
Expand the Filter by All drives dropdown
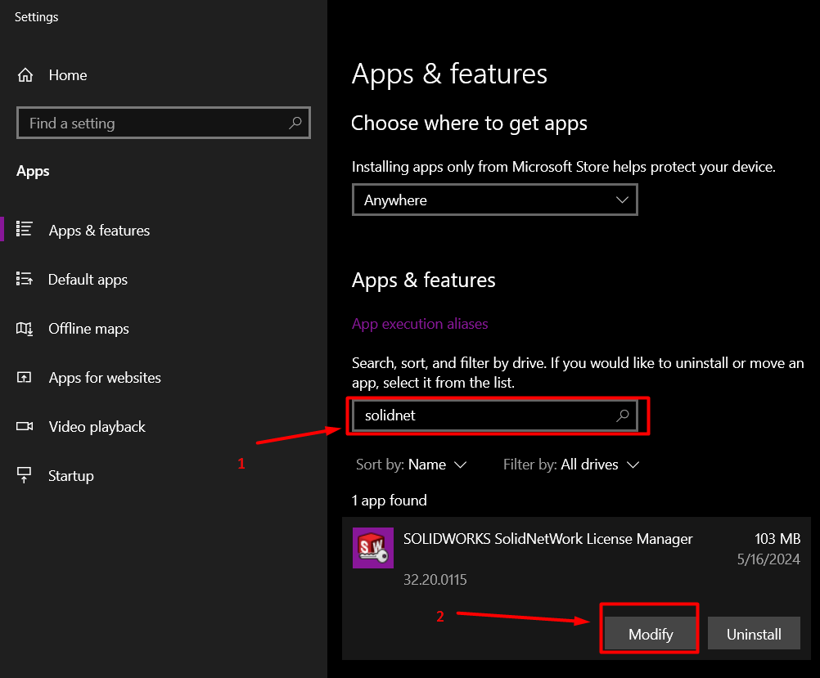pyautogui.click(x=571, y=465)
